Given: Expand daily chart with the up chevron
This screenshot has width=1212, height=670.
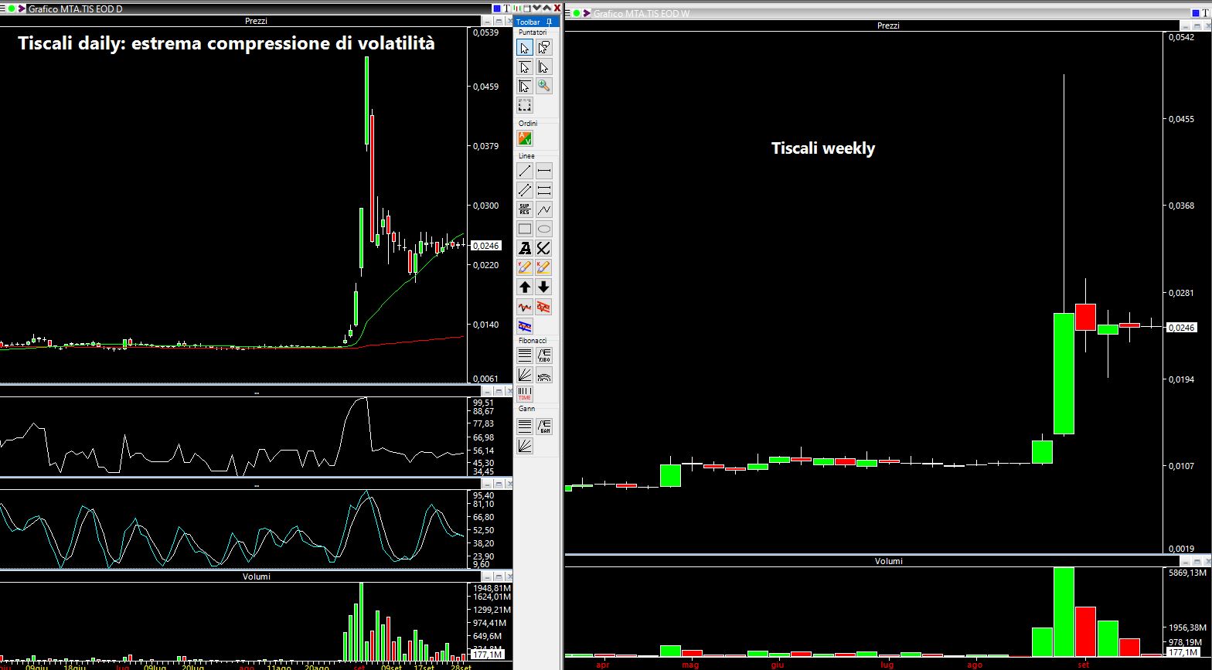Looking at the screenshot, I should 547,9.
